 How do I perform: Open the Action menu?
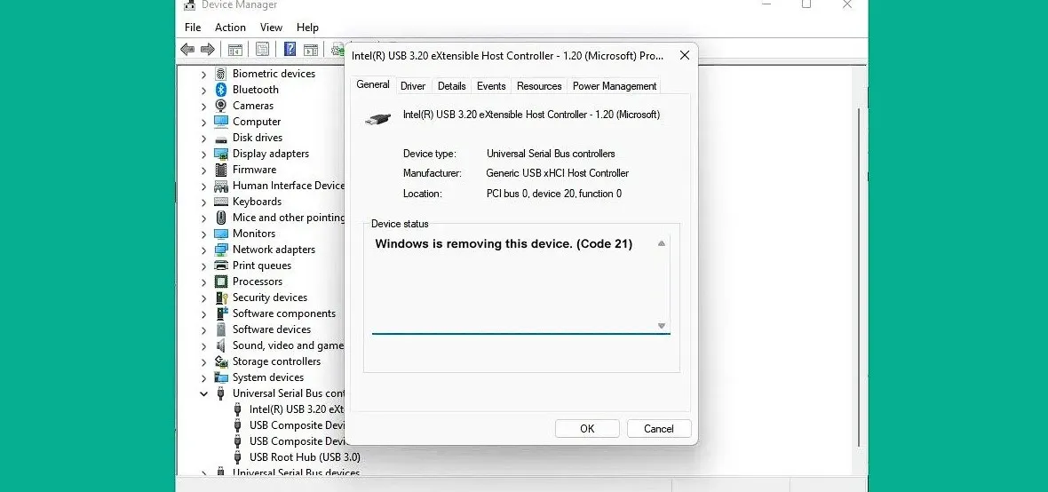click(x=230, y=28)
